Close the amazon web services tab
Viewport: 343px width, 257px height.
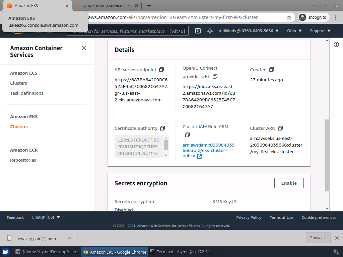pos(136,6)
